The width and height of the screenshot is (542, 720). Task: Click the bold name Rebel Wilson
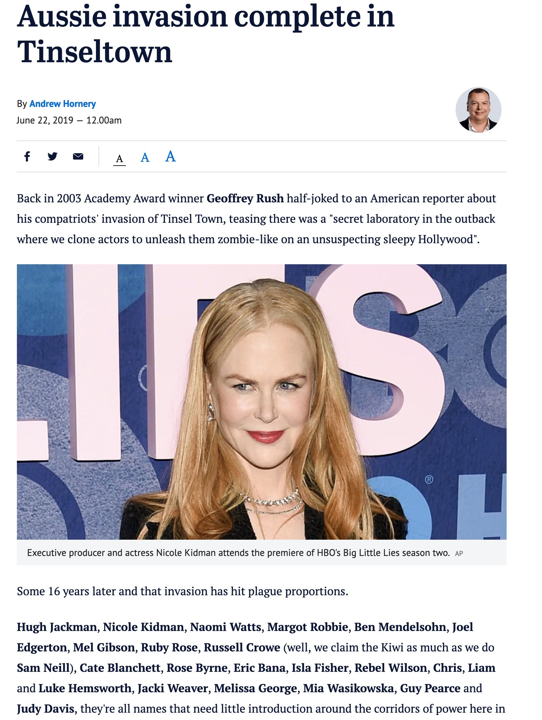click(x=391, y=668)
